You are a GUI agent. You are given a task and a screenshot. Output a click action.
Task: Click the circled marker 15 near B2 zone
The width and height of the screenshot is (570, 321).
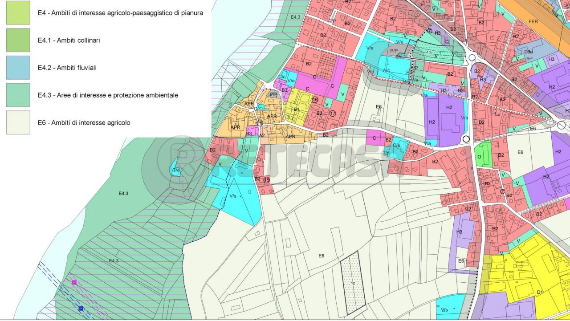tap(266, 179)
